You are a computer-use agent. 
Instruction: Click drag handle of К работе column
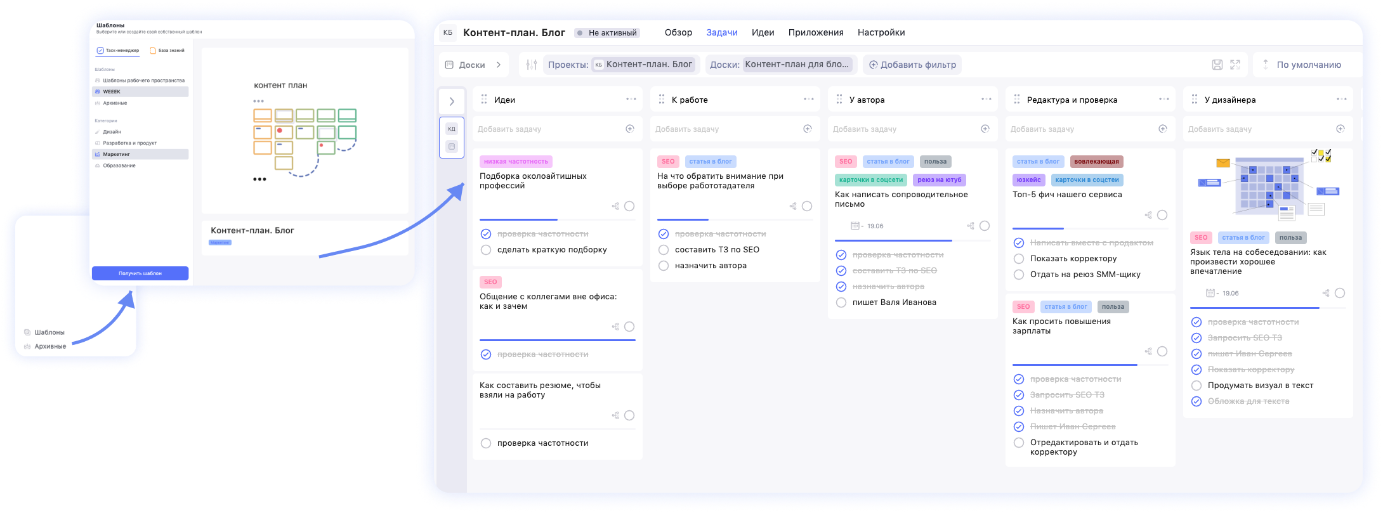tap(662, 100)
